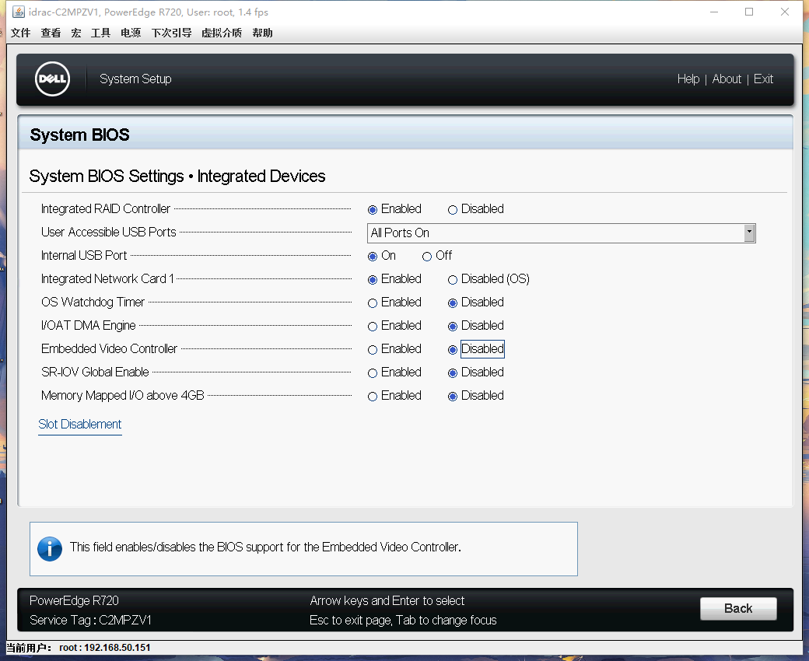Click the All Ports On combo box
809x661 pixels.
click(554, 233)
